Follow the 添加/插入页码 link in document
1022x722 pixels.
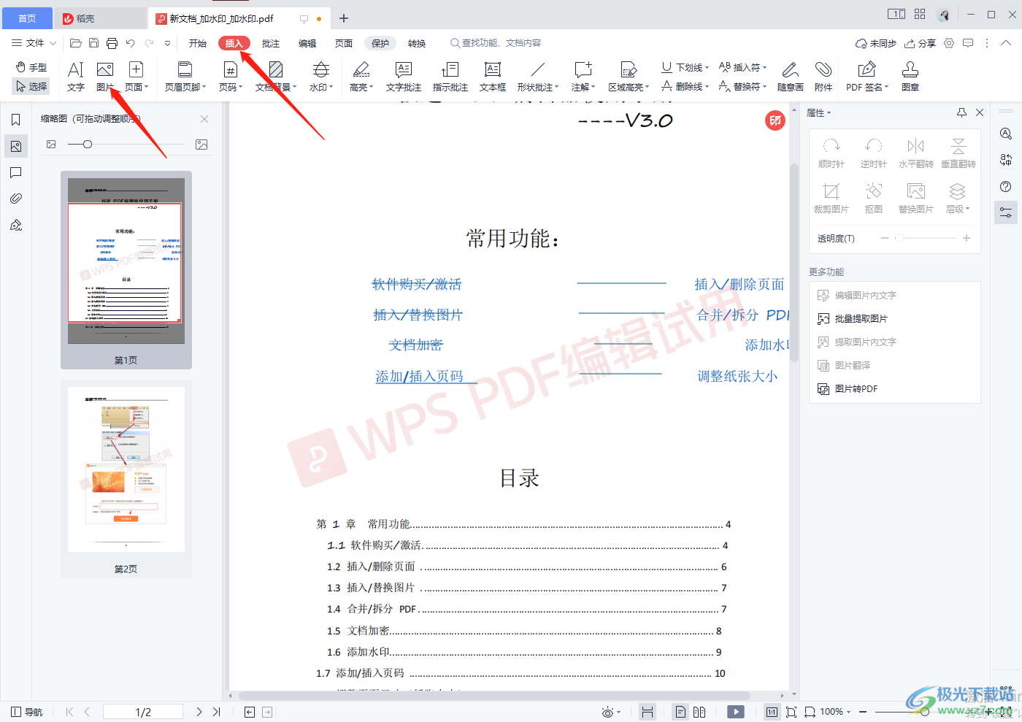point(419,377)
